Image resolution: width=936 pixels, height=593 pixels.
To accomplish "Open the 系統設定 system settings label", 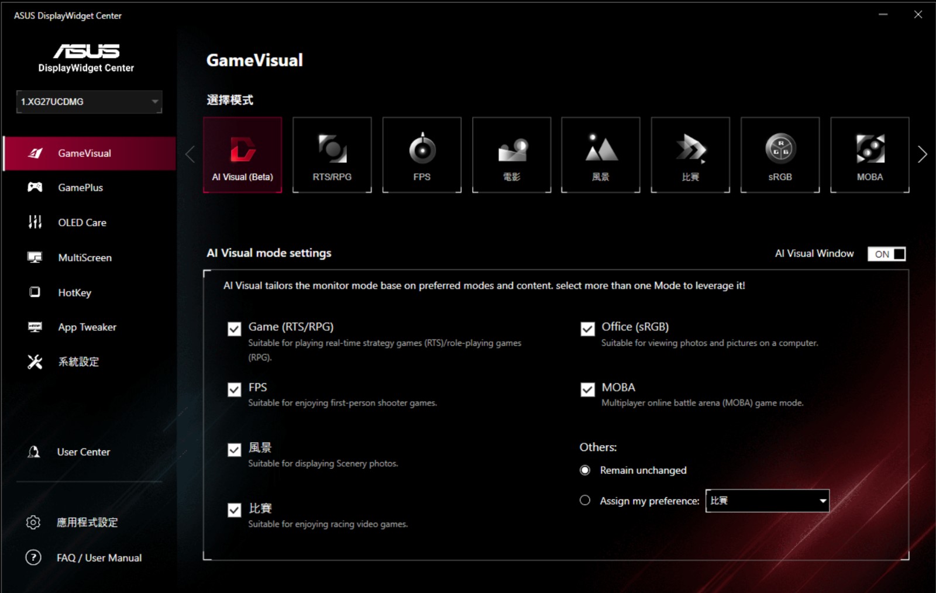I will pyautogui.click(x=78, y=362).
